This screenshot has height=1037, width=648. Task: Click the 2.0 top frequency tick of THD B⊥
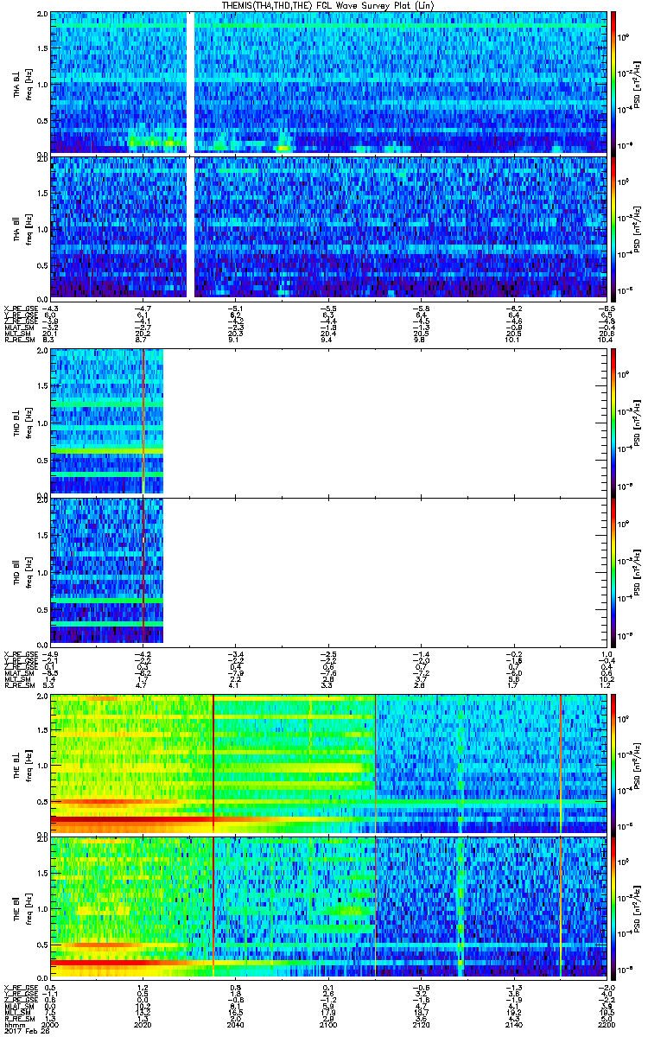[42, 353]
